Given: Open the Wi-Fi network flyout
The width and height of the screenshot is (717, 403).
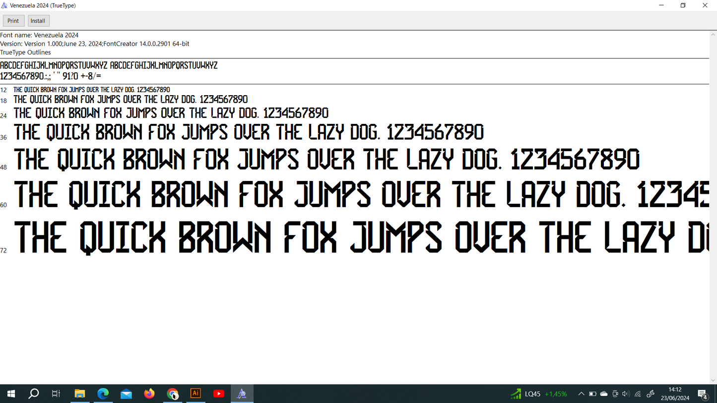Looking at the screenshot, I should tap(638, 394).
